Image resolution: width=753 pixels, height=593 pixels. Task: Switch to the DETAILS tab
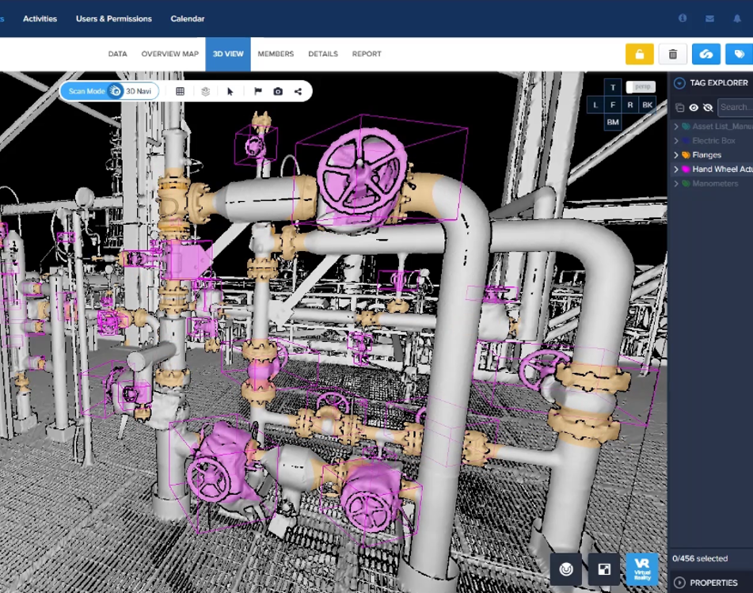pos(323,54)
